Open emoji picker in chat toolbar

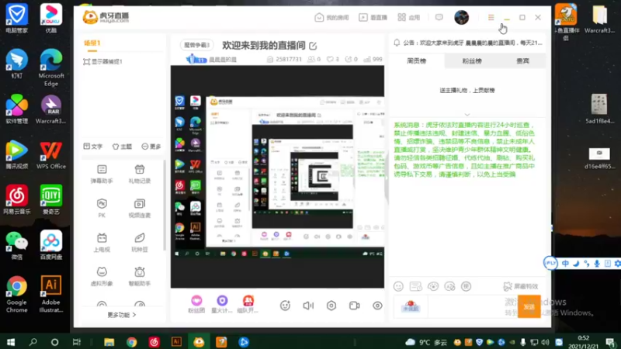coord(398,286)
